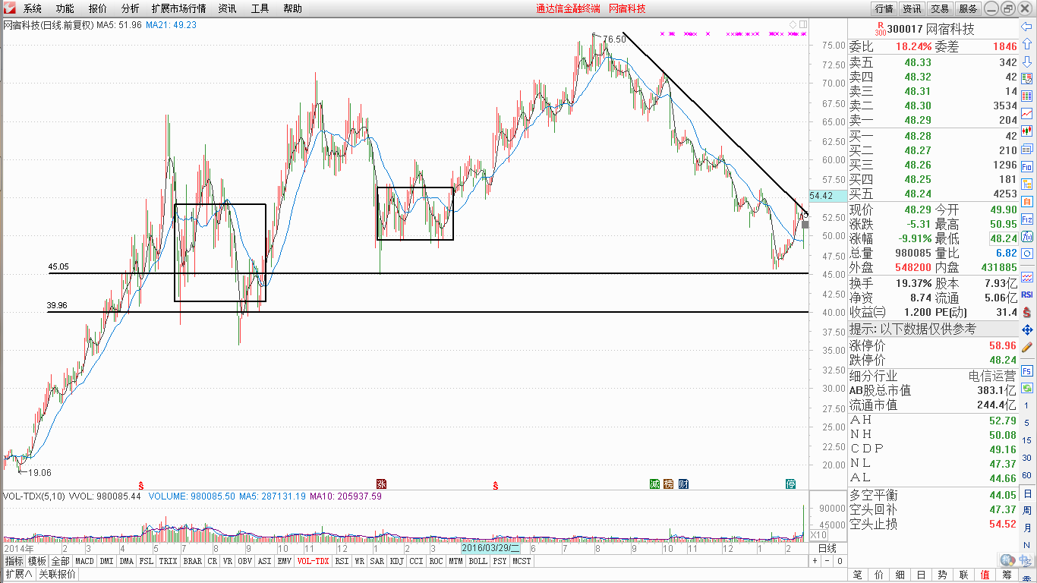Click the 交易 button in title bar
The image size is (1037, 583).
940,8
